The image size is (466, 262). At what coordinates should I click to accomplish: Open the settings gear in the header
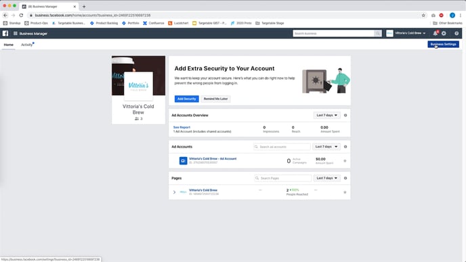[444, 33]
